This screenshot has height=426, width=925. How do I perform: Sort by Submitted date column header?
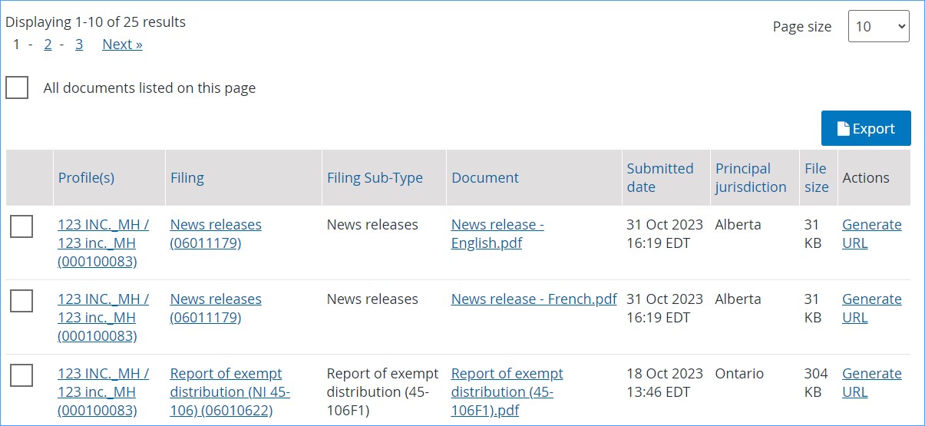[659, 177]
